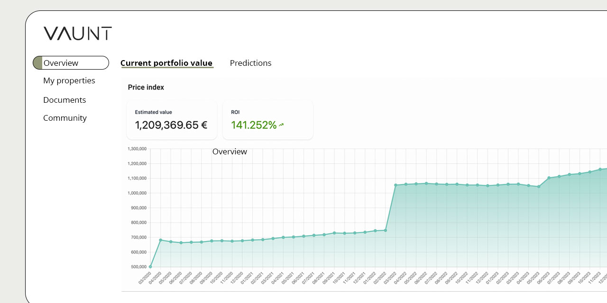This screenshot has height=303, width=607.
Task: Click the 02/2022 data point before the jump
Action: tap(385, 230)
